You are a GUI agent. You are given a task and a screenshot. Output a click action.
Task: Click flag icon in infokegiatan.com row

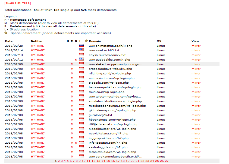(x=81, y=142)
